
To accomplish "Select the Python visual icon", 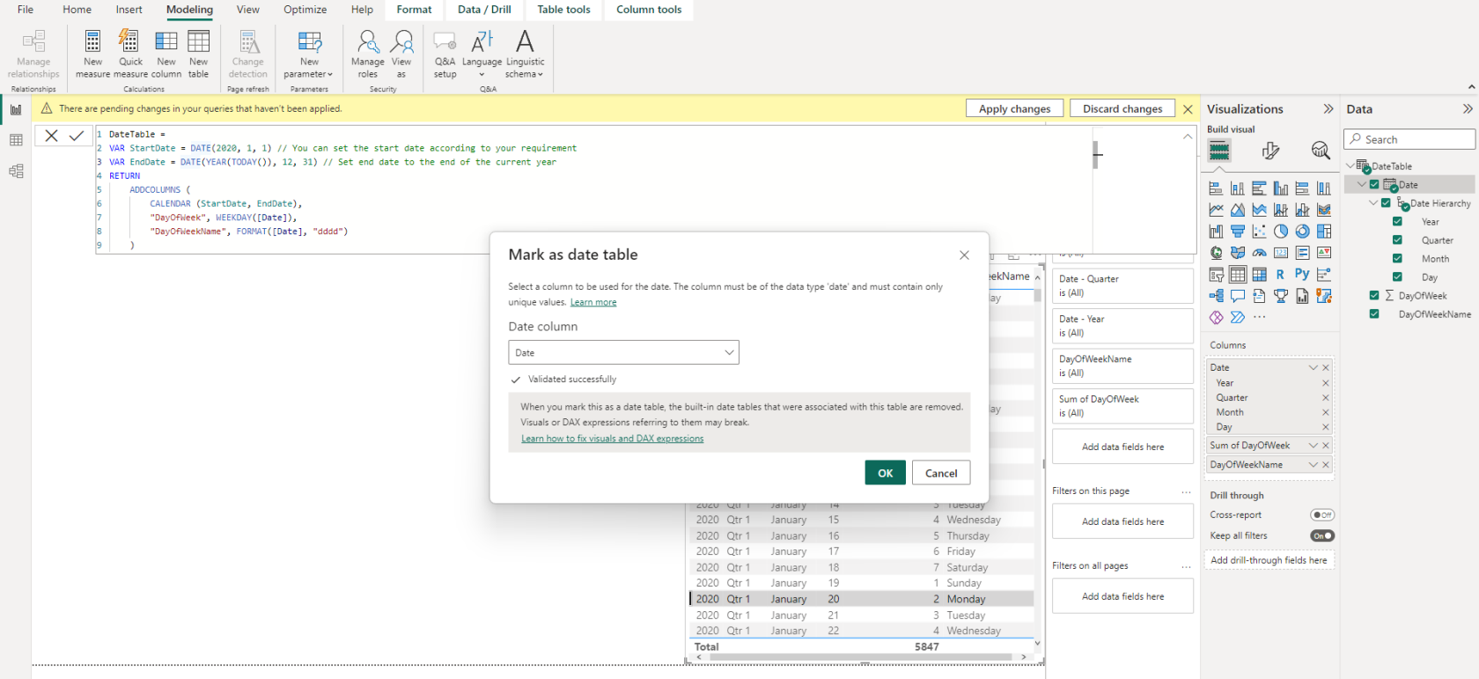I will click(1302, 274).
